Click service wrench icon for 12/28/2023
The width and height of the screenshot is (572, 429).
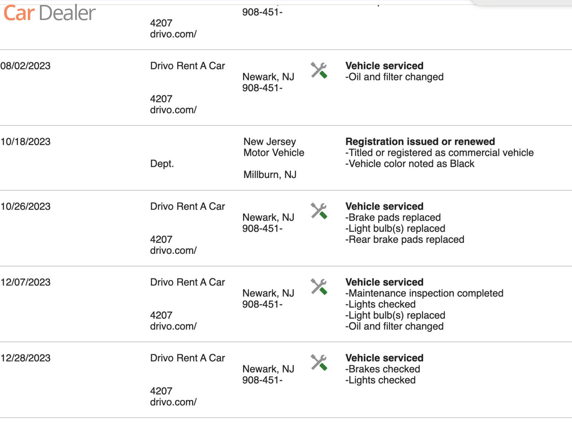(319, 363)
